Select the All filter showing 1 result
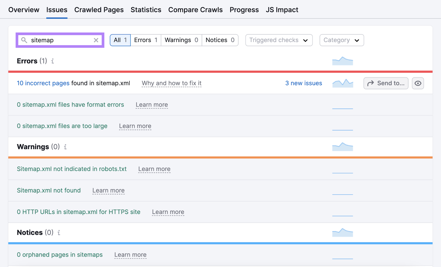The width and height of the screenshot is (441, 267). 120,40
